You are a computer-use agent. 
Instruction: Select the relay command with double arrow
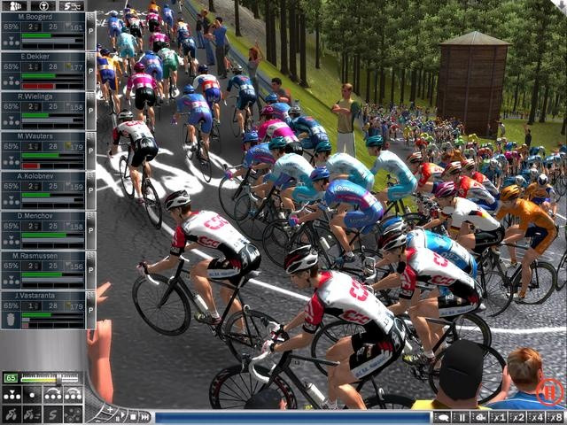[x=73, y=396]
